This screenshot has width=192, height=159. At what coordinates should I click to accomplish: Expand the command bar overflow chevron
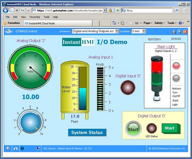point(188,22)
